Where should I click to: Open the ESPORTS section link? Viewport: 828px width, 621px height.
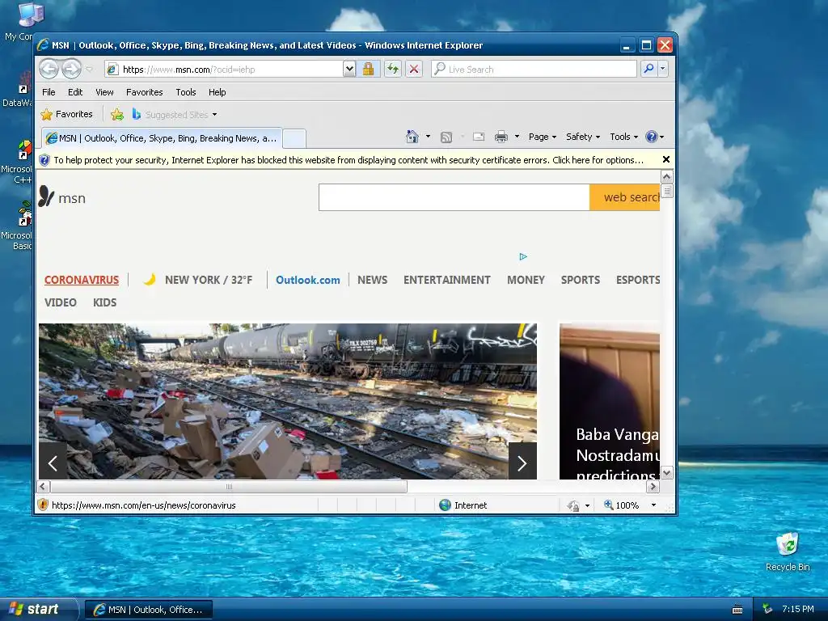point(638,280)
